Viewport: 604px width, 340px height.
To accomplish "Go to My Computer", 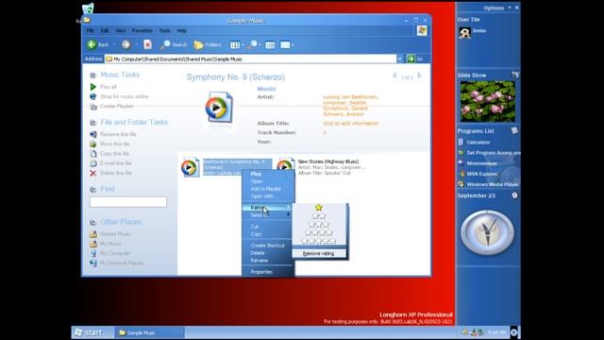I will click(115, 253).
